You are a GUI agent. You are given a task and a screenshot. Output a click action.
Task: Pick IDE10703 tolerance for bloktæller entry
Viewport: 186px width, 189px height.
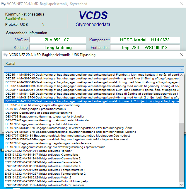44,117
